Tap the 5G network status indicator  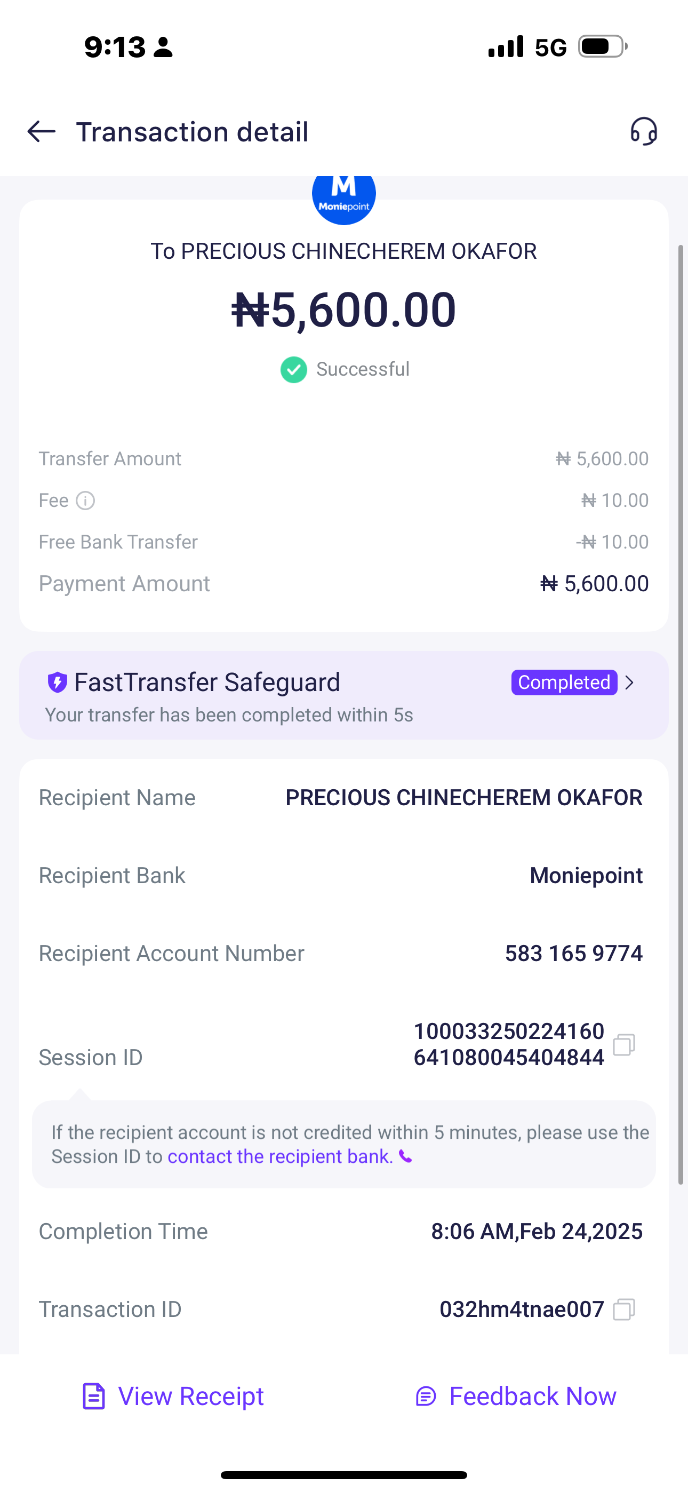tap(550, 47)
